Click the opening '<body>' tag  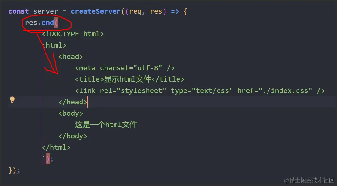tap(71, 113)
